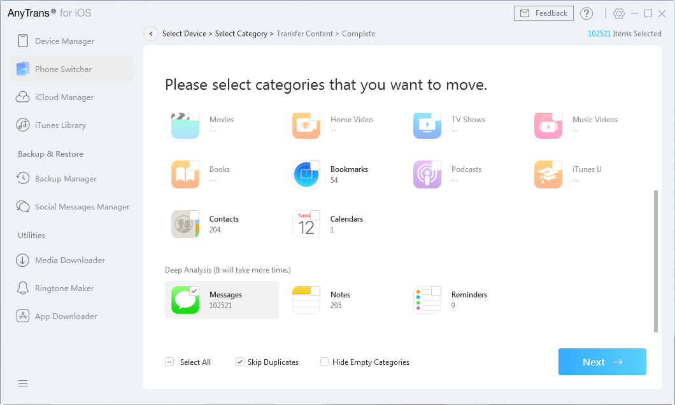Viewport: 675px width, 405px height.
Task: Open settings gear icon
Action: click(x=618, y=13)
